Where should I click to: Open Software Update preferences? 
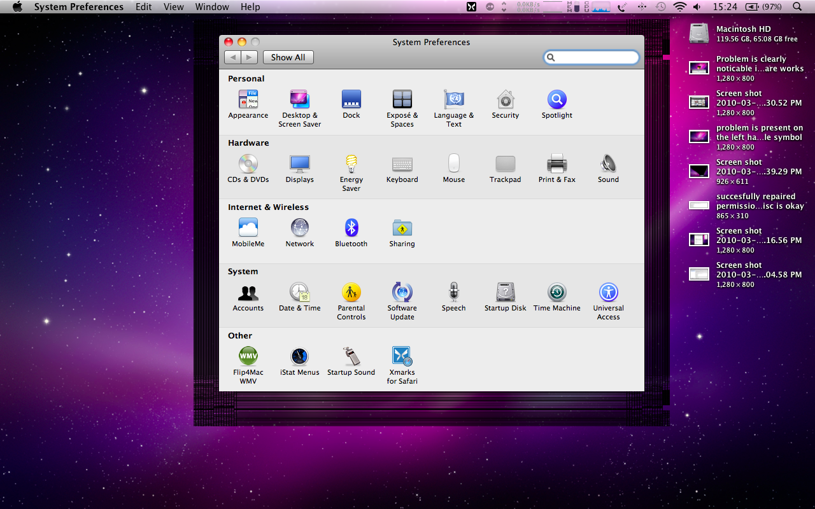tap(402, 301)
